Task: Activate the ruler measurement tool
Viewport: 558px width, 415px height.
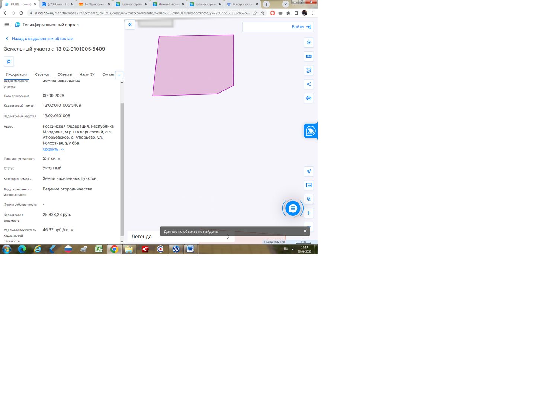Action: 309,57
